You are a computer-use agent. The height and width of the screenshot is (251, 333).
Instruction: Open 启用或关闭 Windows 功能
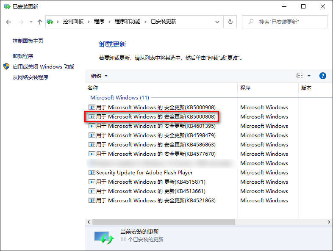43,66
